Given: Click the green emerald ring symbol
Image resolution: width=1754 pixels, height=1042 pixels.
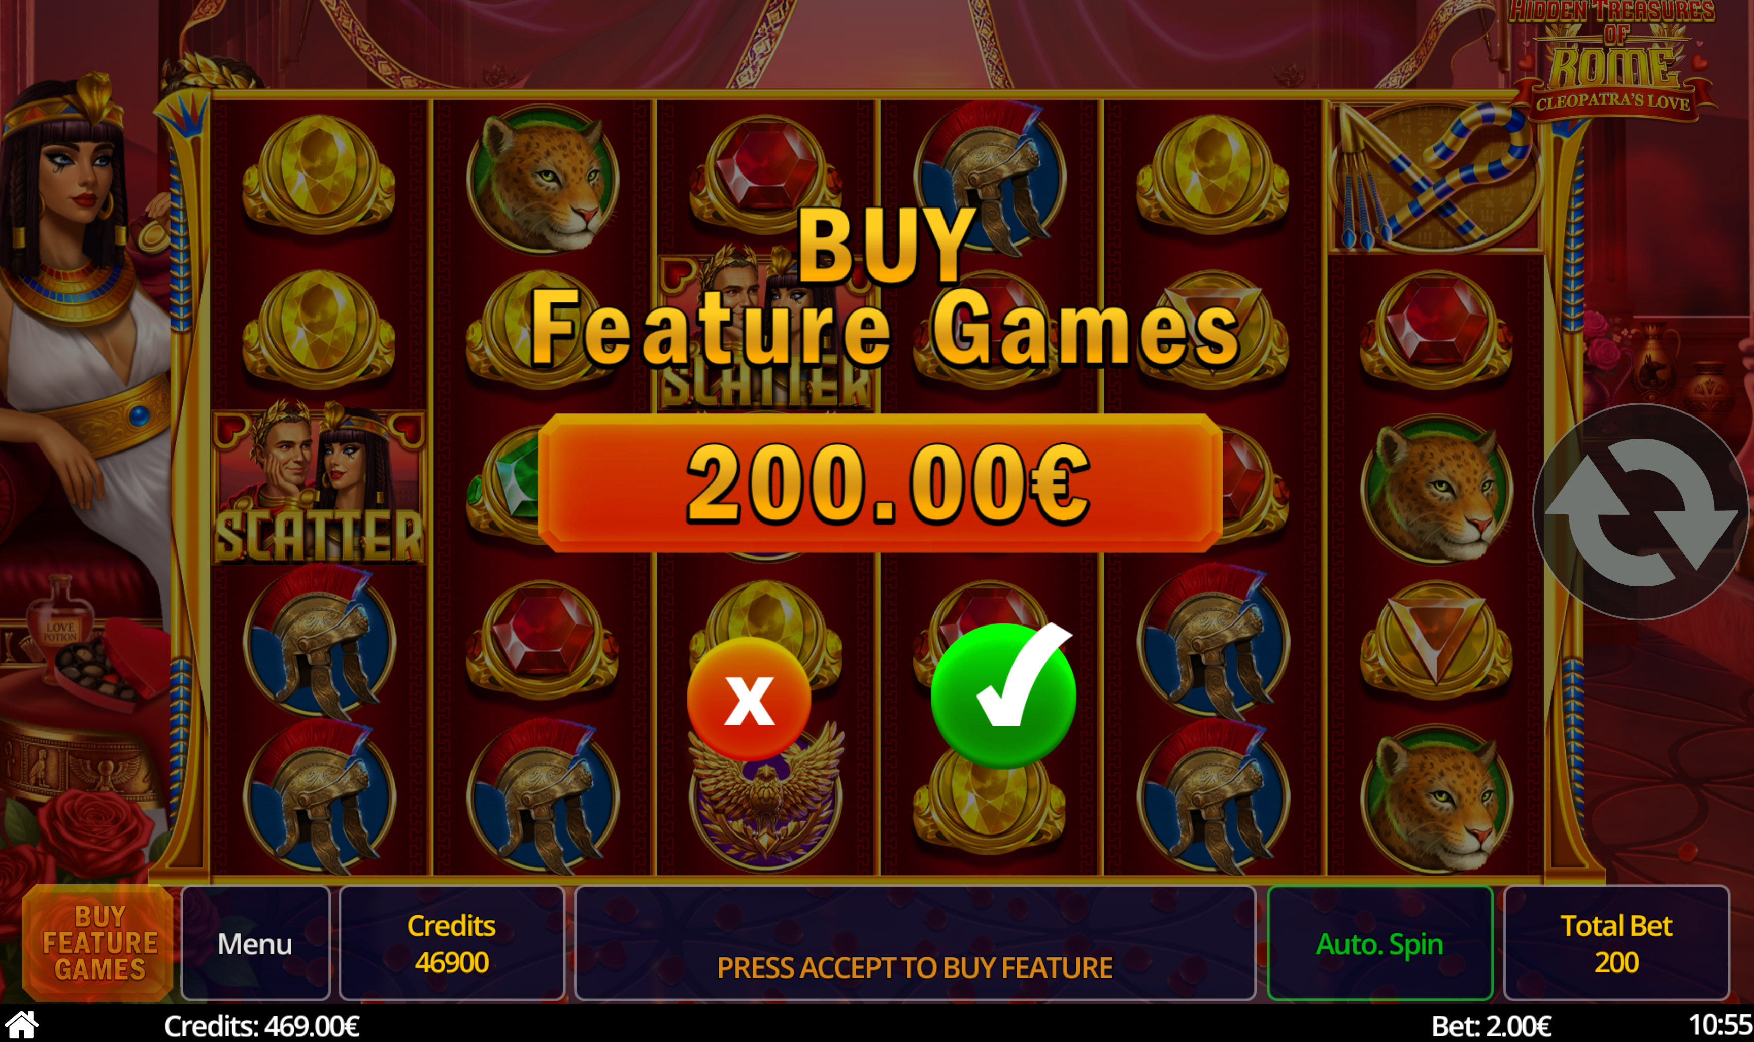Looking at the screenshot, I should click(x=504, y=484).
